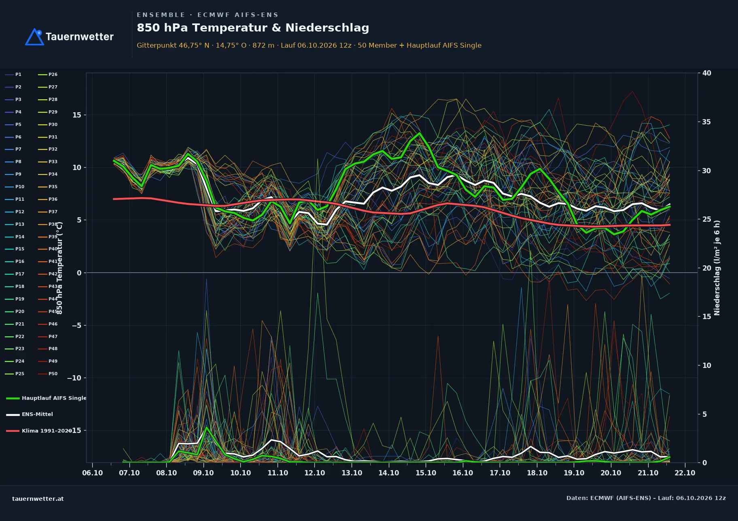Select the ENS-Mittel legend entry

[30, 414]
